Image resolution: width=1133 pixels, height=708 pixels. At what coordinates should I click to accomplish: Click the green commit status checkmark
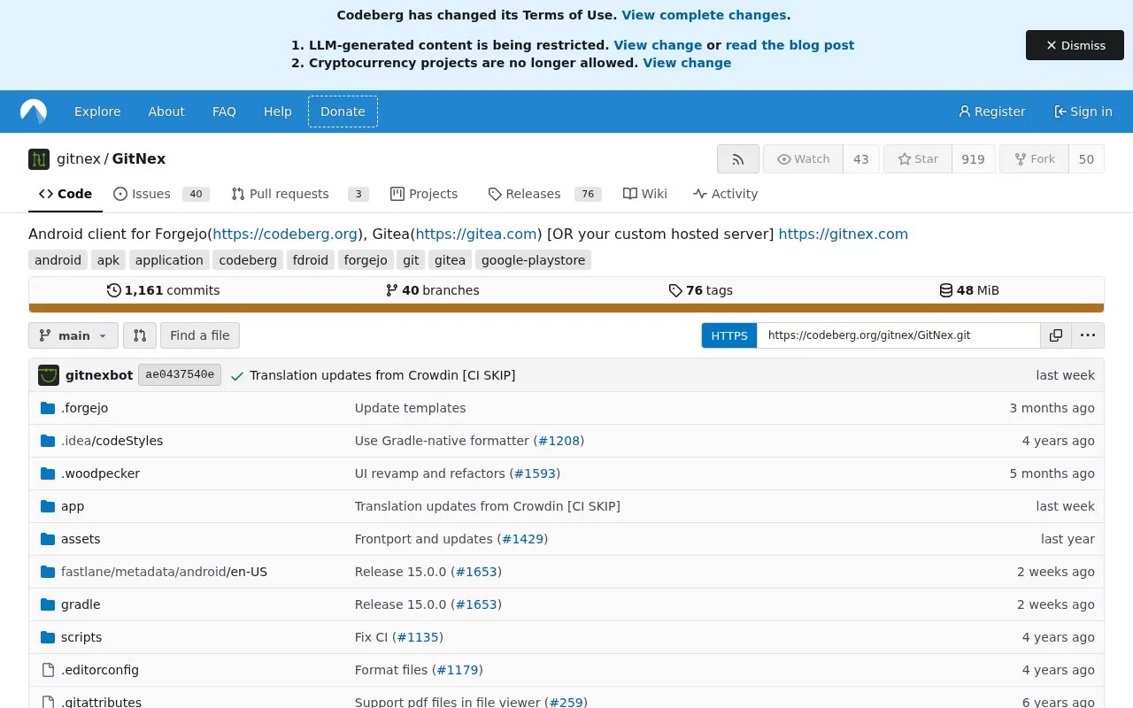(236, 375)
